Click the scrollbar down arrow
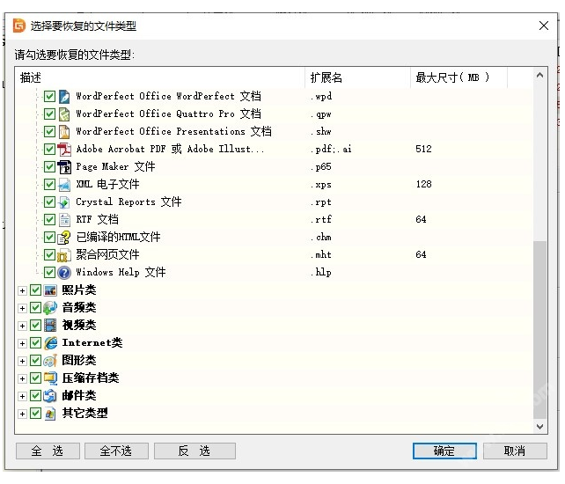This screenshot has width=565, height=484. coord(539,426)
